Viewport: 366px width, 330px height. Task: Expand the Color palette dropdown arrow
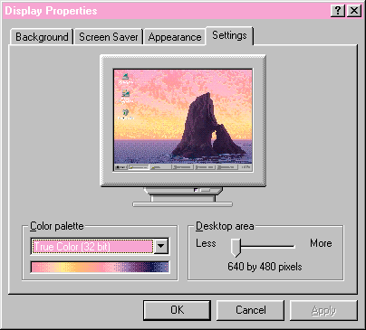[161, 246]
